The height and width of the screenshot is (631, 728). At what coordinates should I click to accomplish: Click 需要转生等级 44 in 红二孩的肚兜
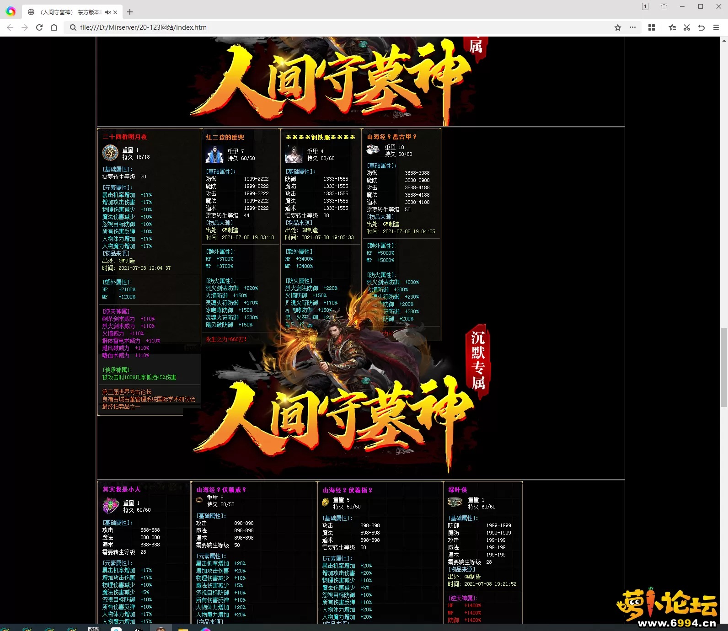click(x=227, y=215)
